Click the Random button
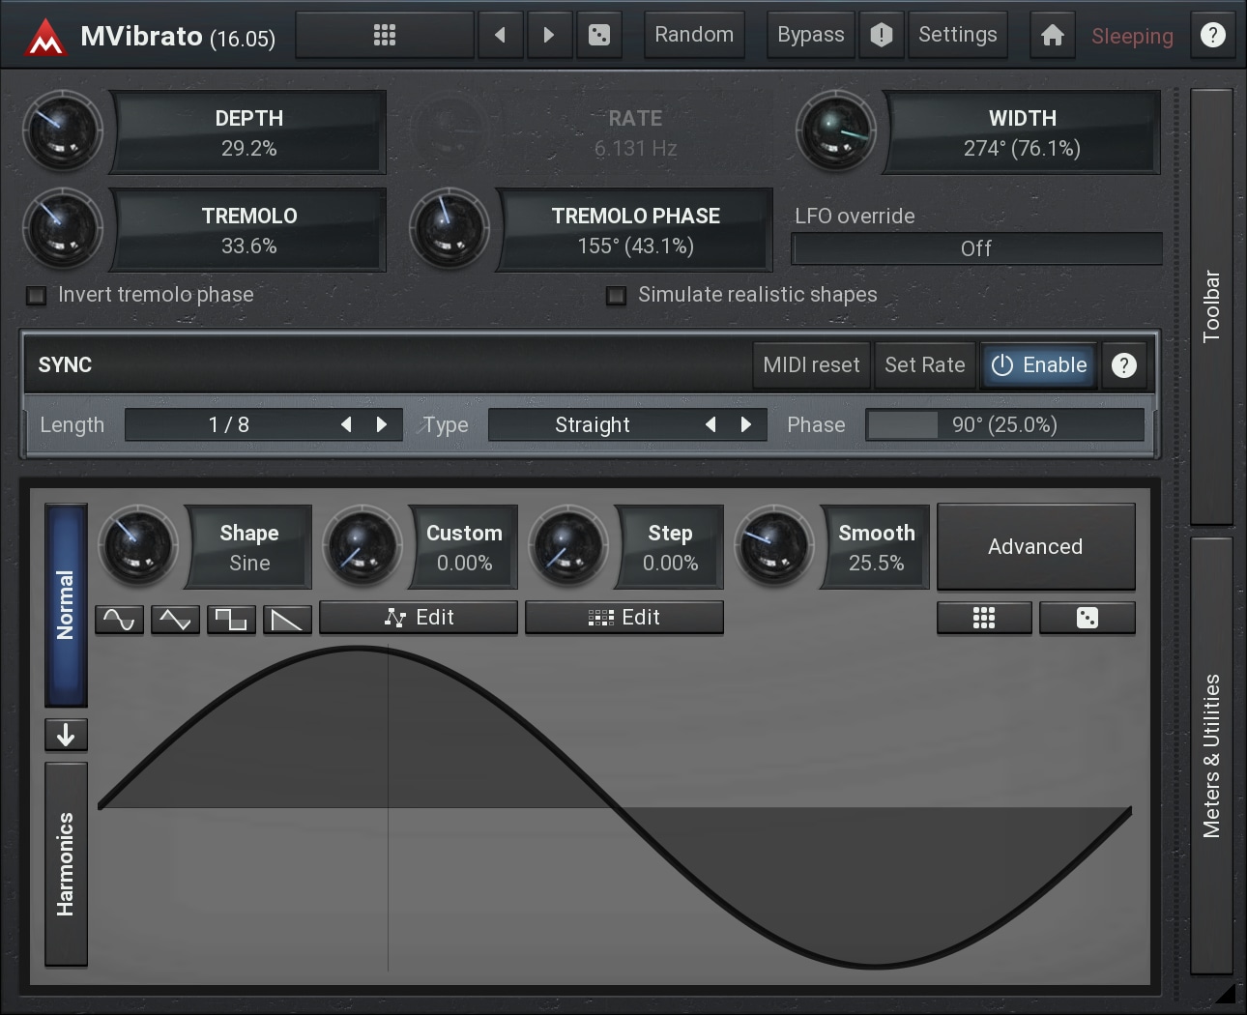This screenshot has width=1247, height=1015. (694, 36)
